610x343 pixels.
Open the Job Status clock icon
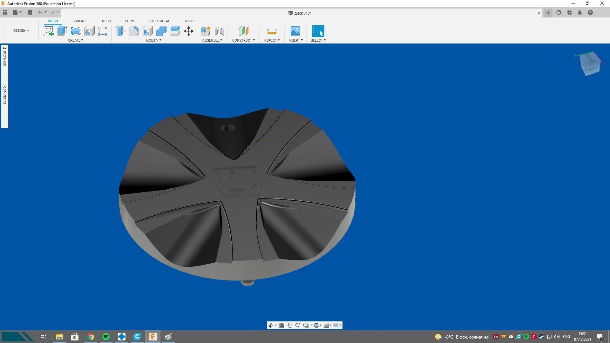[x=569, y=13]
